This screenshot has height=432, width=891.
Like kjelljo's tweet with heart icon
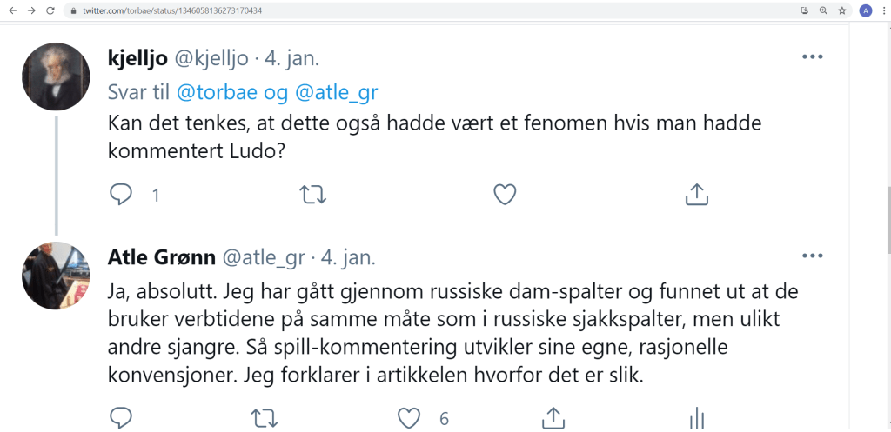pos(505,195)
